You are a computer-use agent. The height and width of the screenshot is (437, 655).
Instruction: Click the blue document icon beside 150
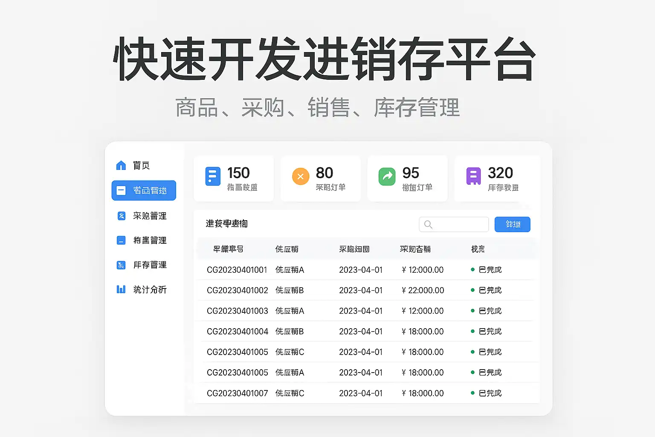pyautogui.click(x=213, y=176)
